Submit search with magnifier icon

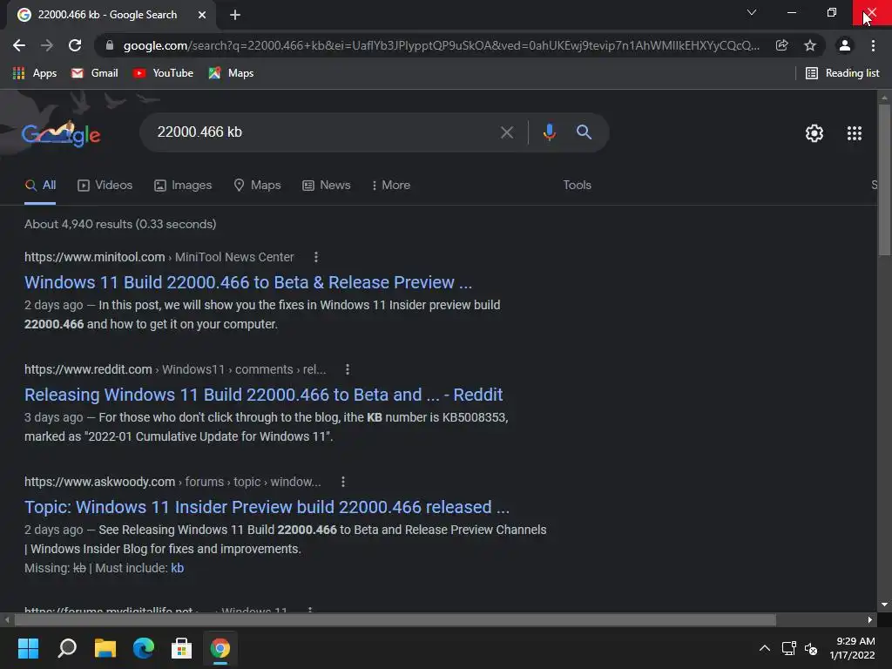(584, 132)
